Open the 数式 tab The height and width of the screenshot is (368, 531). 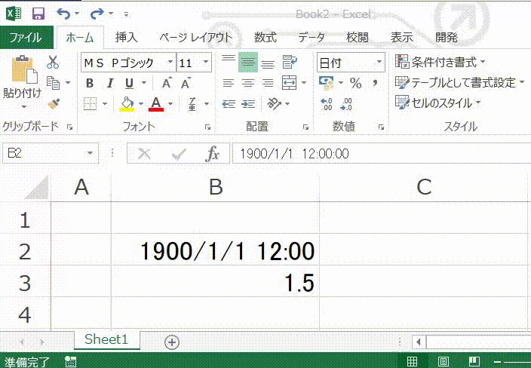(x=265, y=37)
